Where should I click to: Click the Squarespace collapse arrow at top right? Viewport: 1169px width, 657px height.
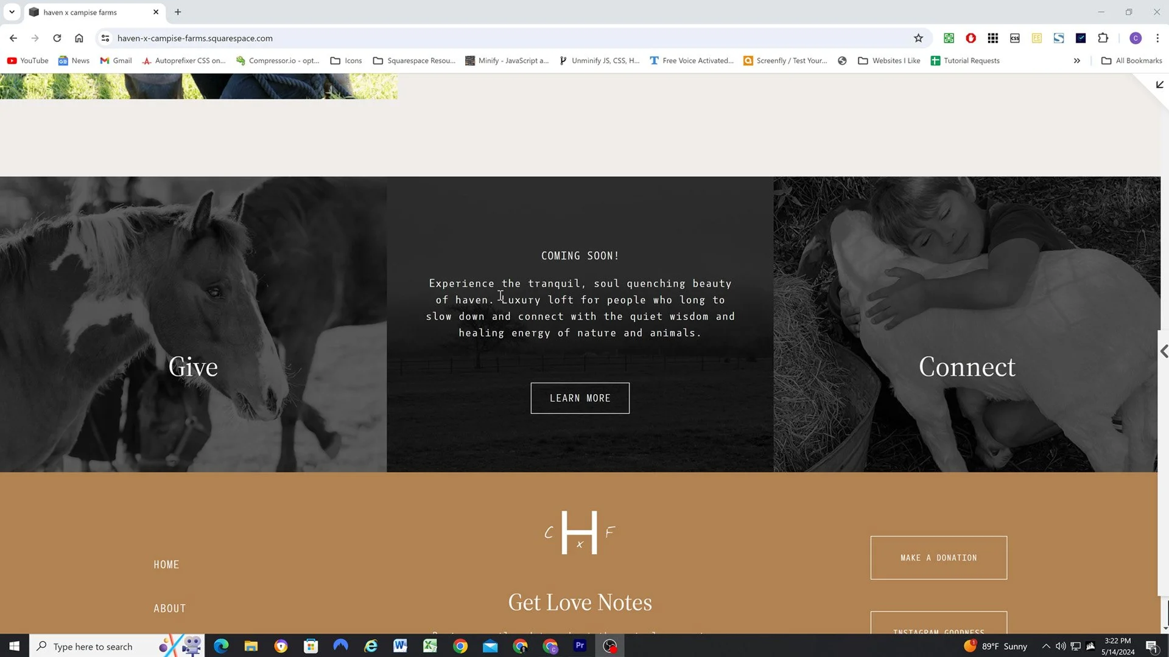(x=1159, y=85)
